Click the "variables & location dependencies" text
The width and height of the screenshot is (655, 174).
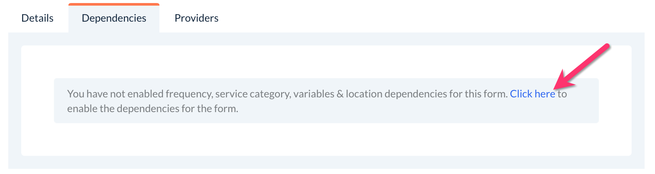click(378, 94)
